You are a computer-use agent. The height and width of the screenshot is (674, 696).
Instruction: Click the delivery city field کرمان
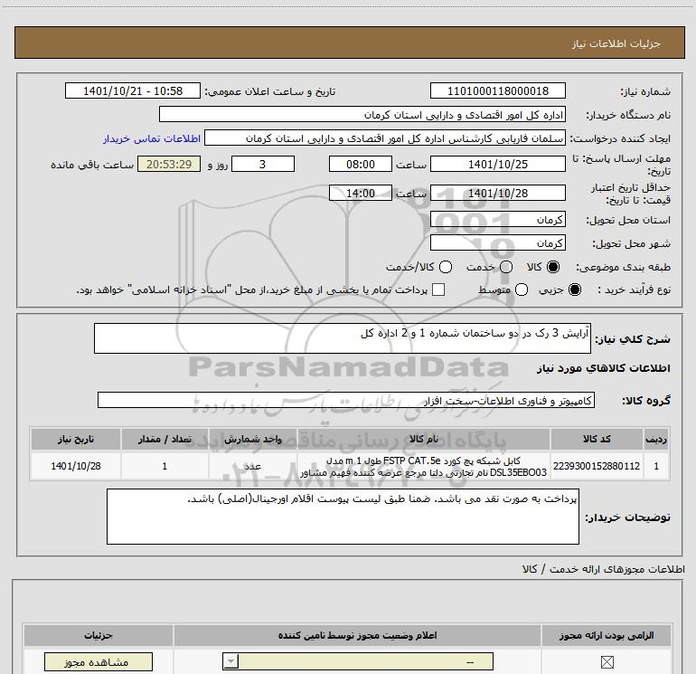click(497, 242)
